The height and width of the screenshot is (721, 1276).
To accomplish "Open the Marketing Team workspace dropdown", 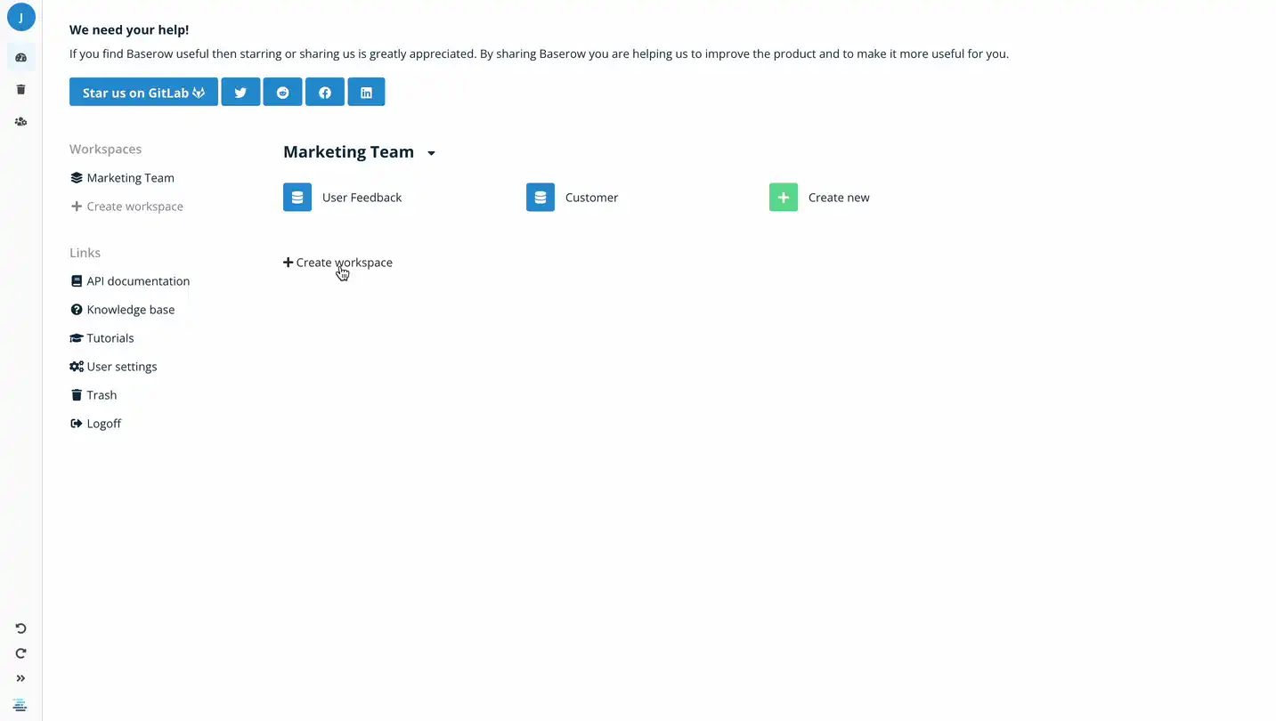I will tap(432, 152).
